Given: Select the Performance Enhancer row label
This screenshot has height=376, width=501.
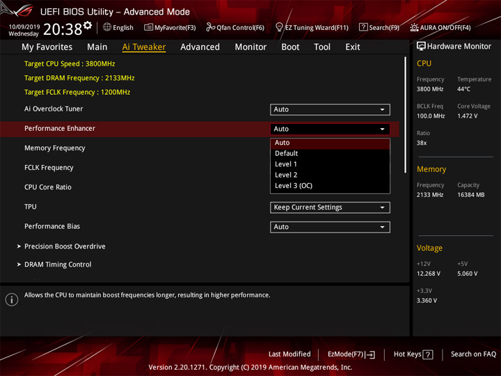Looking at the screenshot, I should pos(60,129).
